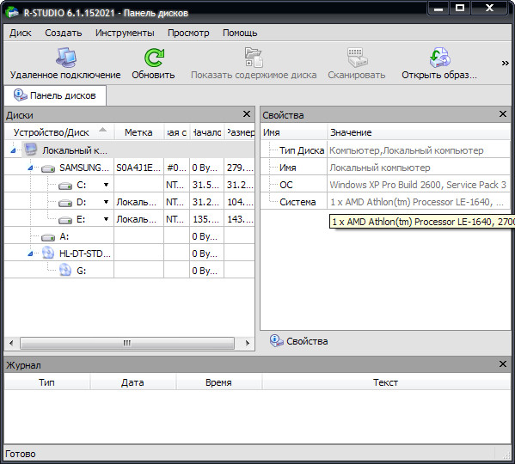This screenshot has width=515, height=464.
Task: Open the dropdown arrow next to D:
Action: [x=106, y=202]
